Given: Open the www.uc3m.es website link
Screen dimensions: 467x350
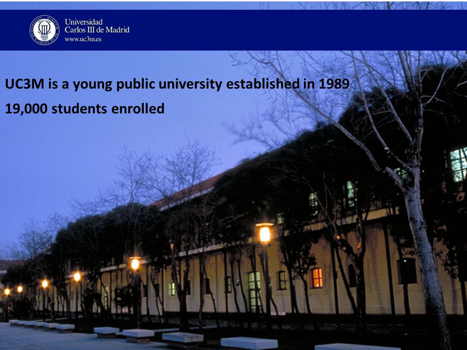Looking at the screenshot, I should 83,39.
